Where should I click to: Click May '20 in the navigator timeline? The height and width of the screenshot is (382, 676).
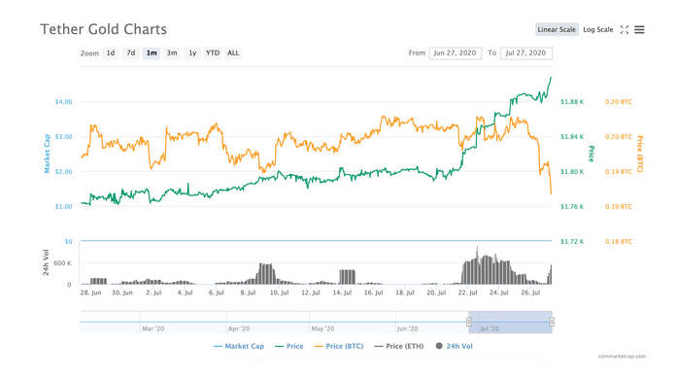click(322, 329)
